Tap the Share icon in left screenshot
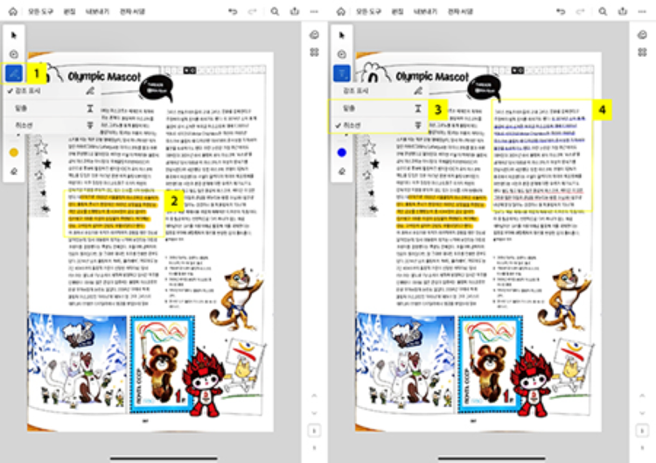The width and height of the screenshot is (656, 463). pyautogui.click(x=295, y=11)
